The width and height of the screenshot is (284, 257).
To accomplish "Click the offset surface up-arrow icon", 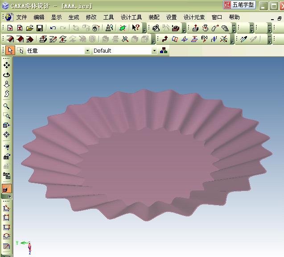I will tap(43, 39).
